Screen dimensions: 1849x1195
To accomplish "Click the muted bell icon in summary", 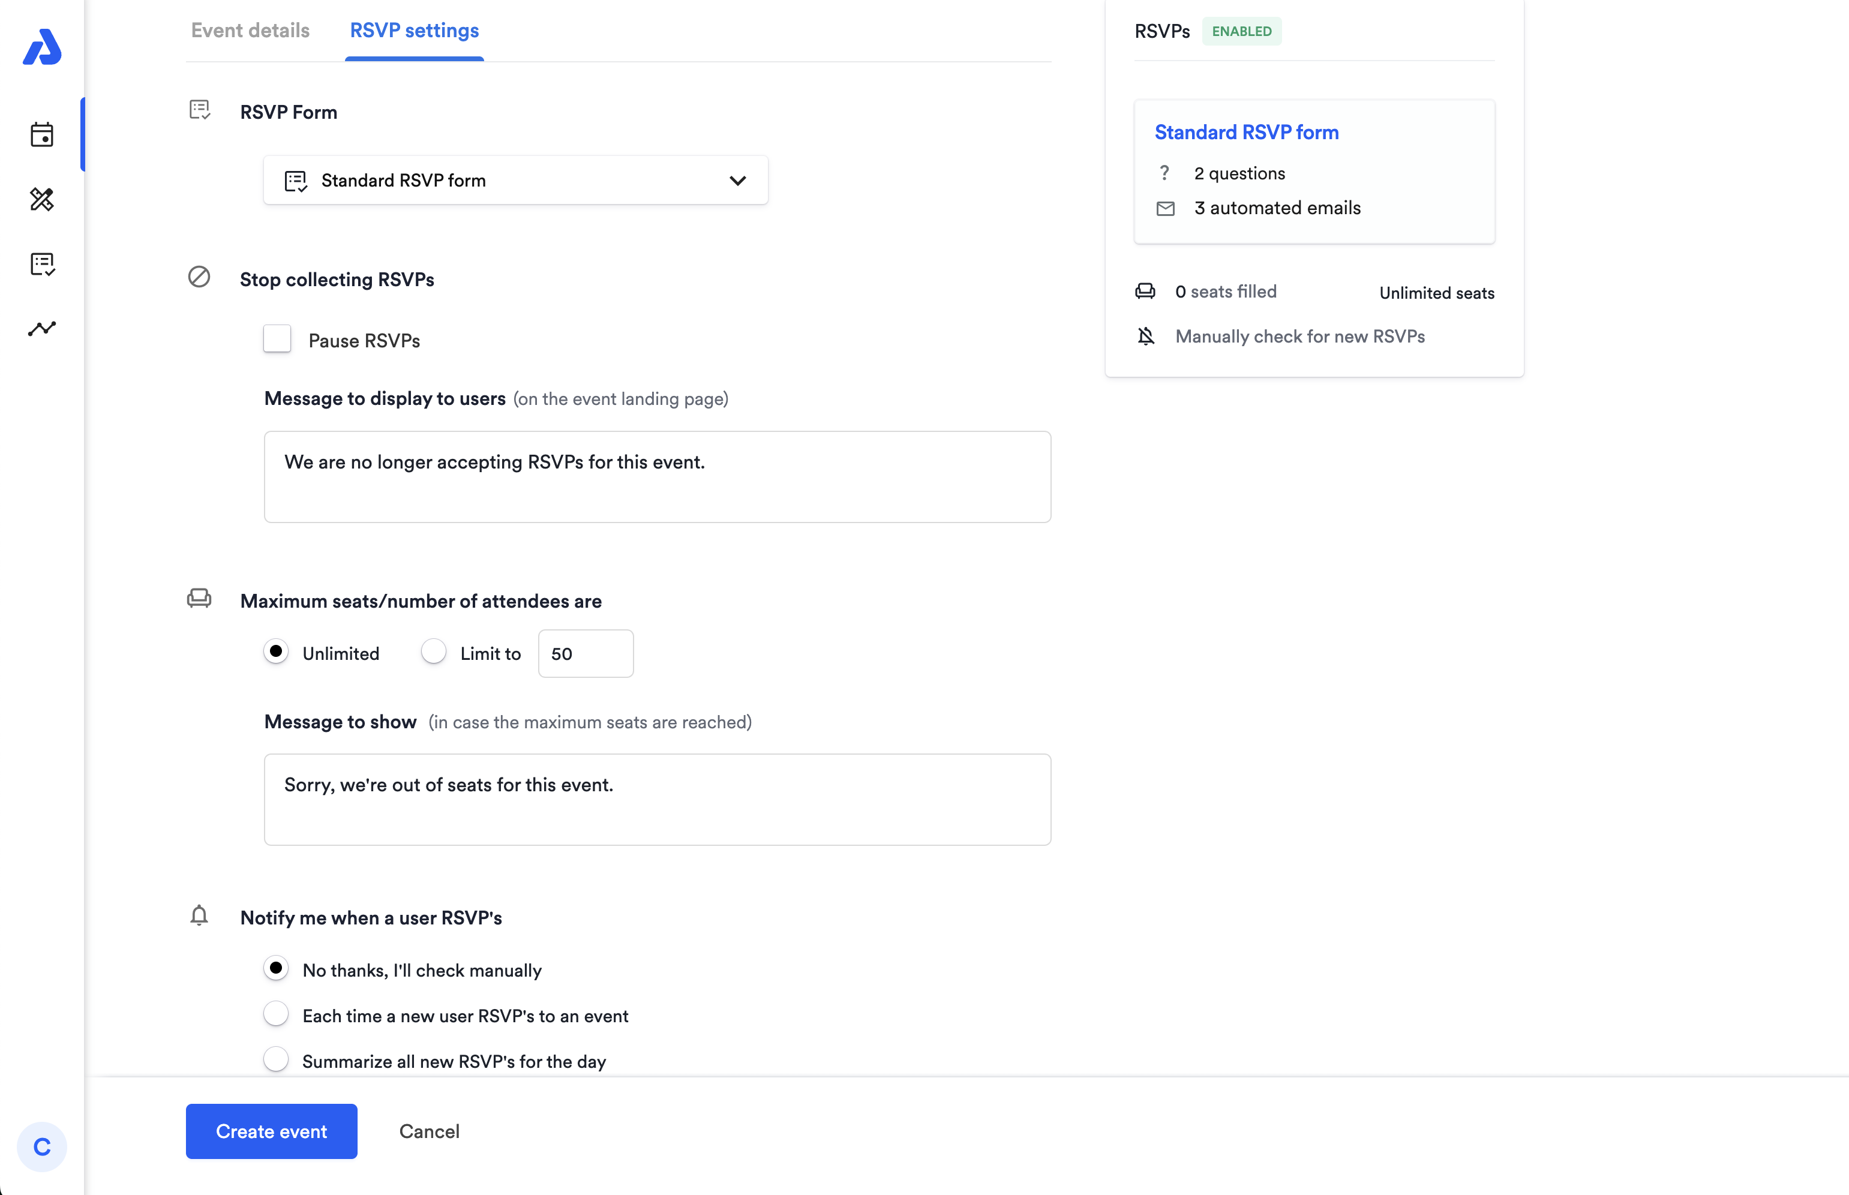I will (x=1146, y=336).
